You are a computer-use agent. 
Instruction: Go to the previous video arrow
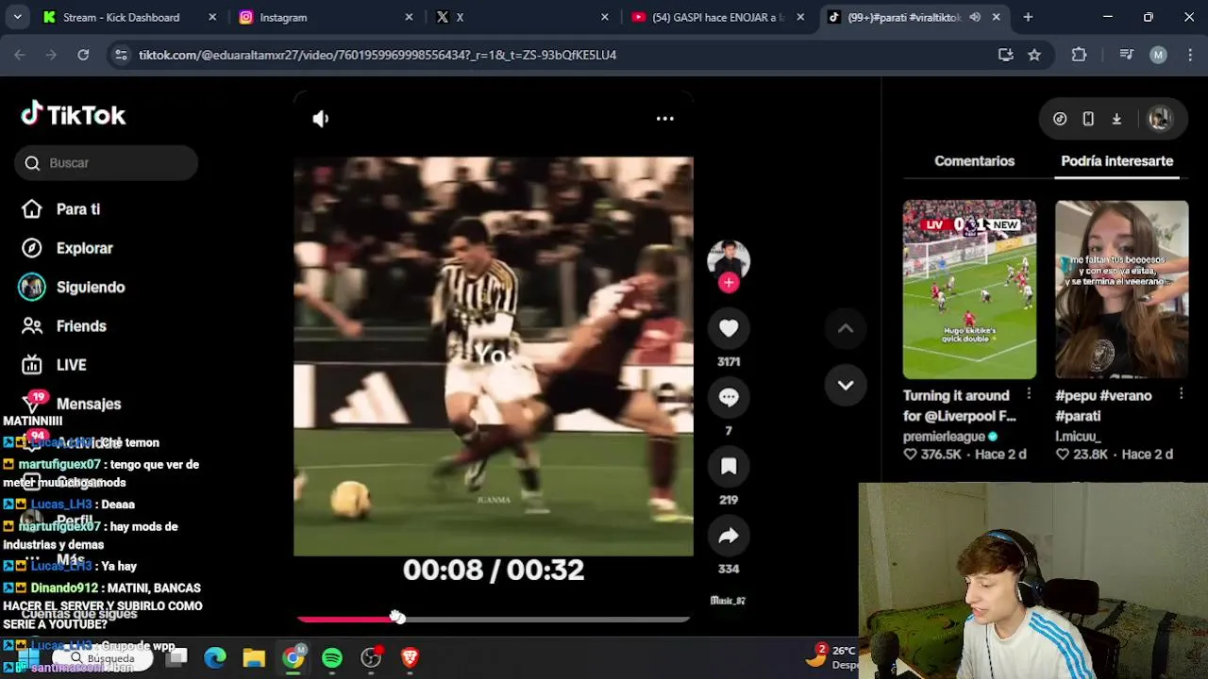click(846, 328)
